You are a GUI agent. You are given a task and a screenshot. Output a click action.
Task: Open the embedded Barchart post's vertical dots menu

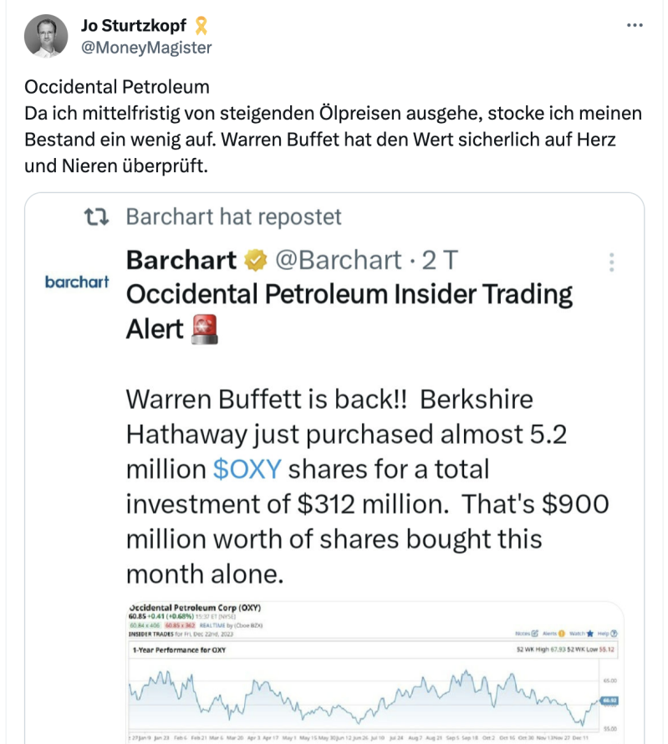tap(612, 262)
